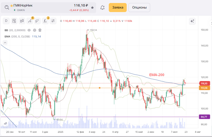Screen dimensions: 212x137
Task: Open the candlestick chart type selector
Action: [22, 21]
